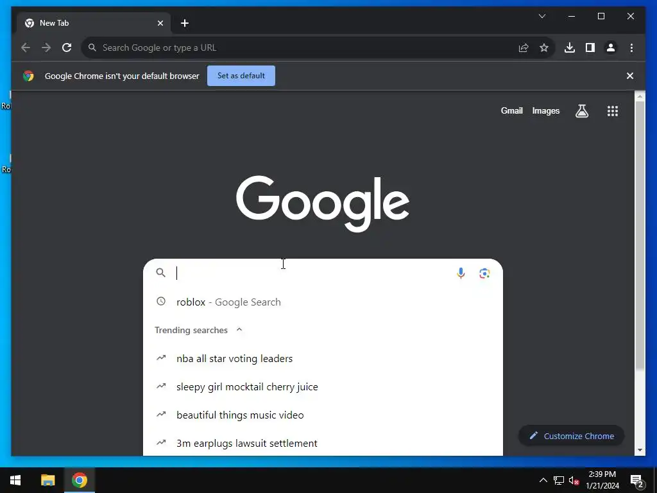657x493 pixels.
Task: Collapse the Trending searches section
Action: coord(239,329)
